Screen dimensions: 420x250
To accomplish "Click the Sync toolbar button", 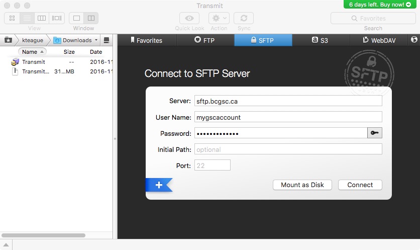I will click(244, 18).
